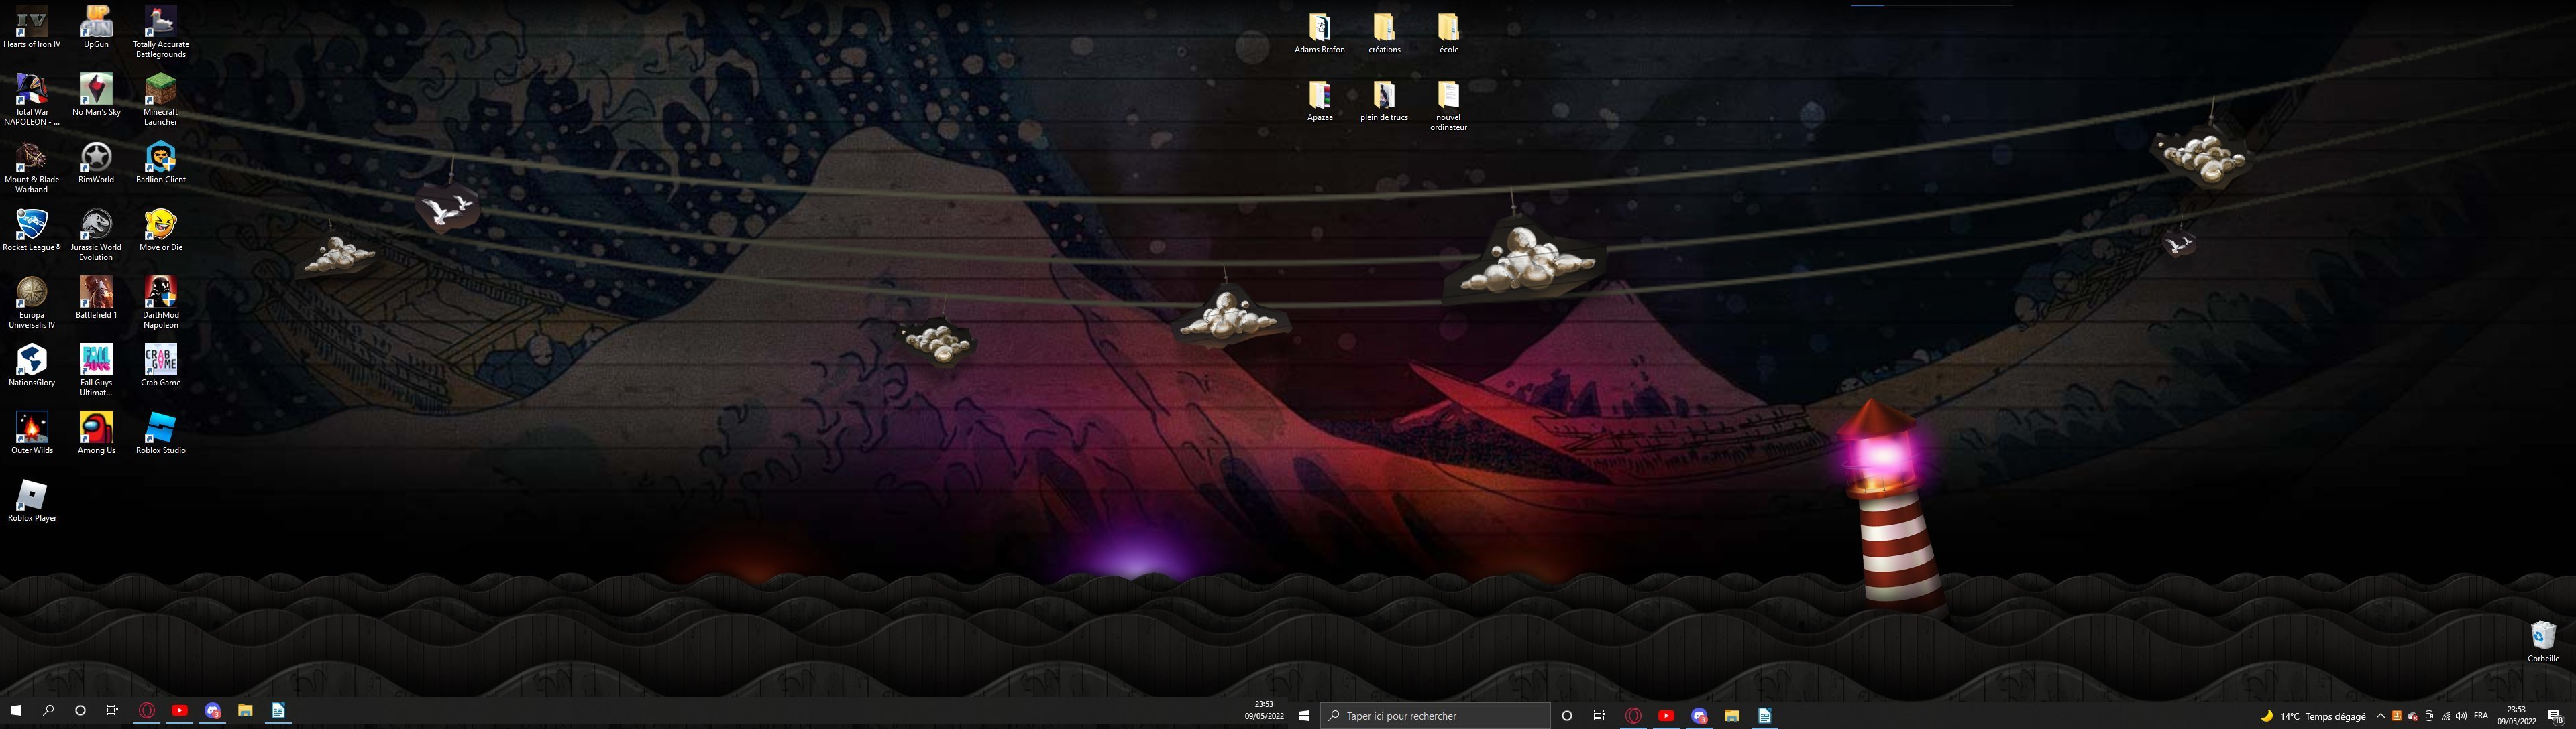Viewport: 2576px width, 729px height.
Task: Click the Crab Game desktop icon
Action: (160, 362)
